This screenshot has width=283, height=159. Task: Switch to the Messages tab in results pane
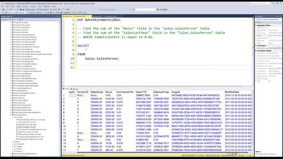74,89
